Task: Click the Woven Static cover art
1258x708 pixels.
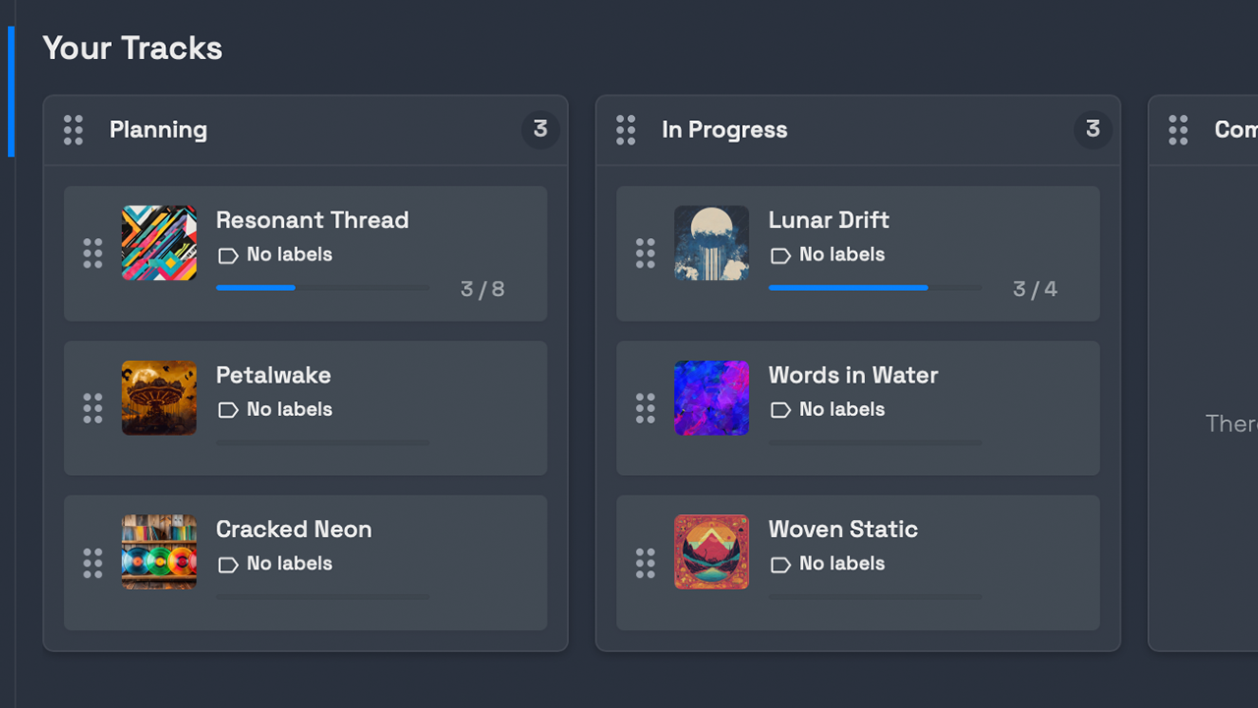Action: (712, 553)
